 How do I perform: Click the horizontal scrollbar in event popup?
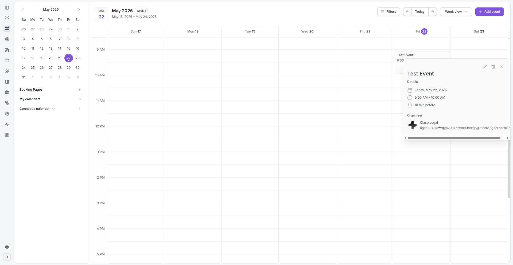coord(454,138)
